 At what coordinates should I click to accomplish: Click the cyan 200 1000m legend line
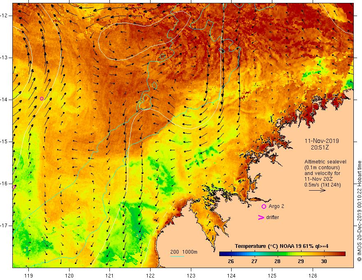pos(177,256)
